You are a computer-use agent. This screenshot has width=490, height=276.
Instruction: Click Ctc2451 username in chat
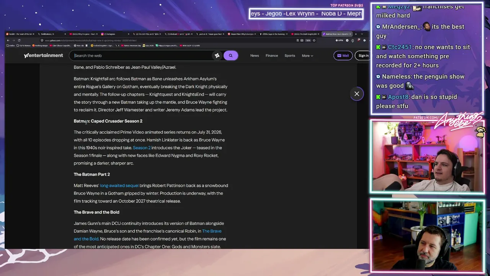[400, 47]
